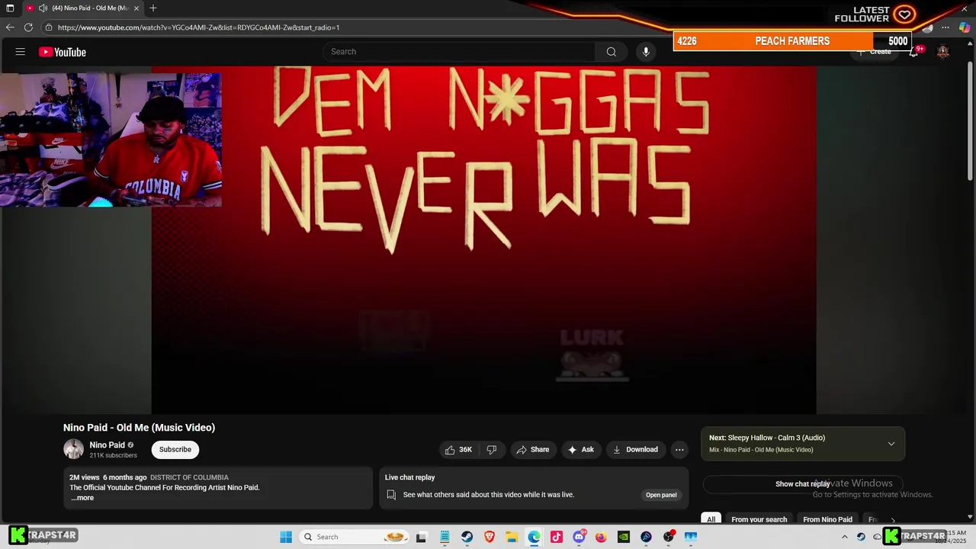976x549 pixels.
Task: Select the From Nino Paid chip
Action: 827,520
